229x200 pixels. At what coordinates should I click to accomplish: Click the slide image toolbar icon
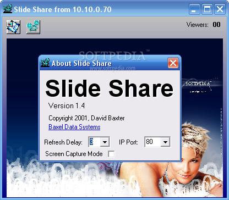(13, 27)
